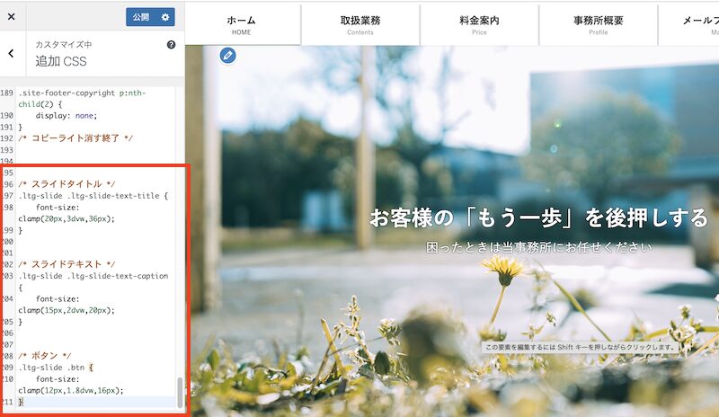Open the ホーム HOME menu item
Viewport: 719px width, 417px height.
[241, 25]
